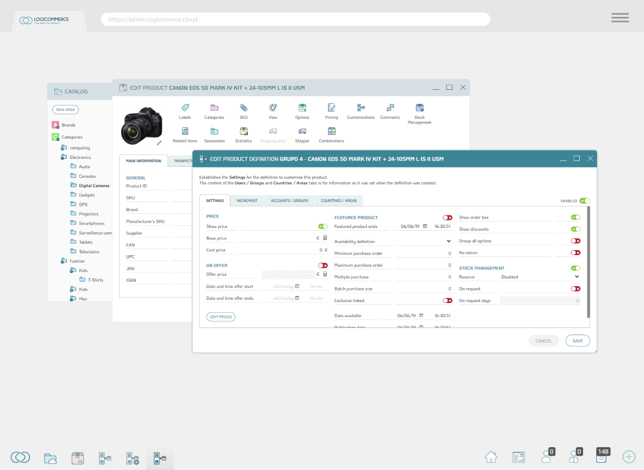This screenshot has height=470, width=644.
Task: Switch to the Accounts / Groups tab
Action: pyautogui.click(x=289, y=201)
